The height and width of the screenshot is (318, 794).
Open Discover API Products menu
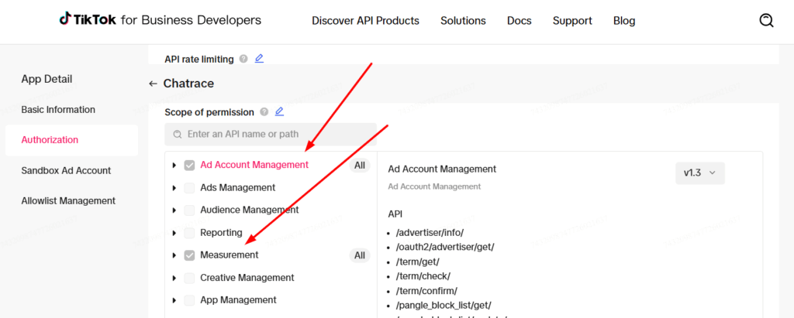[x=365, y=21]
